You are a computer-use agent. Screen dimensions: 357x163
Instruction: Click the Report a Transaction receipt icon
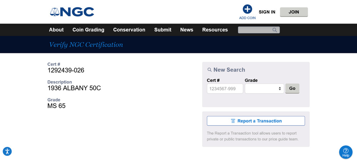click(233, 121)
